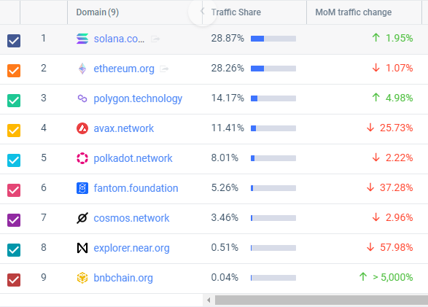This screenshot has width=428, height=307.
Task: Click the 0.51% traffic share value
Action: click(x=225, y=247)
